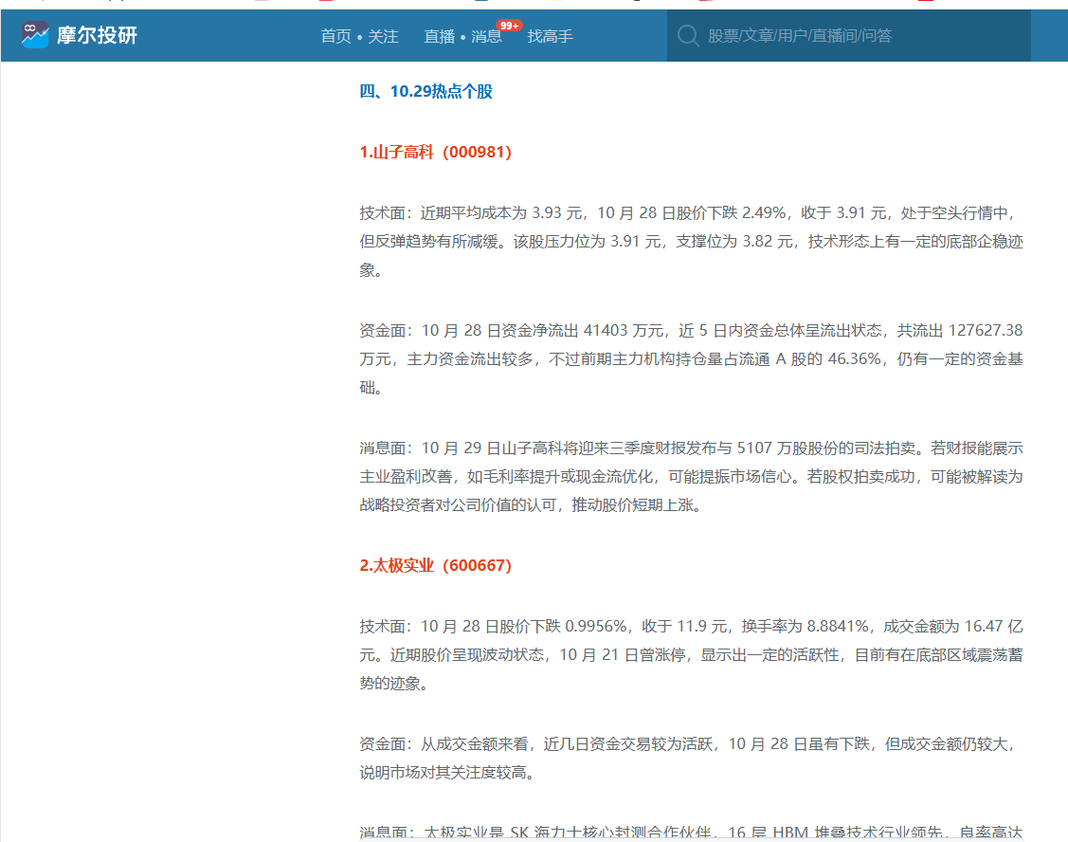Open the 直播 section

click(x=439, y=36)
